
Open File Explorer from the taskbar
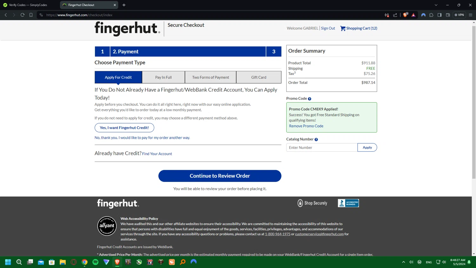click(63, 262)
